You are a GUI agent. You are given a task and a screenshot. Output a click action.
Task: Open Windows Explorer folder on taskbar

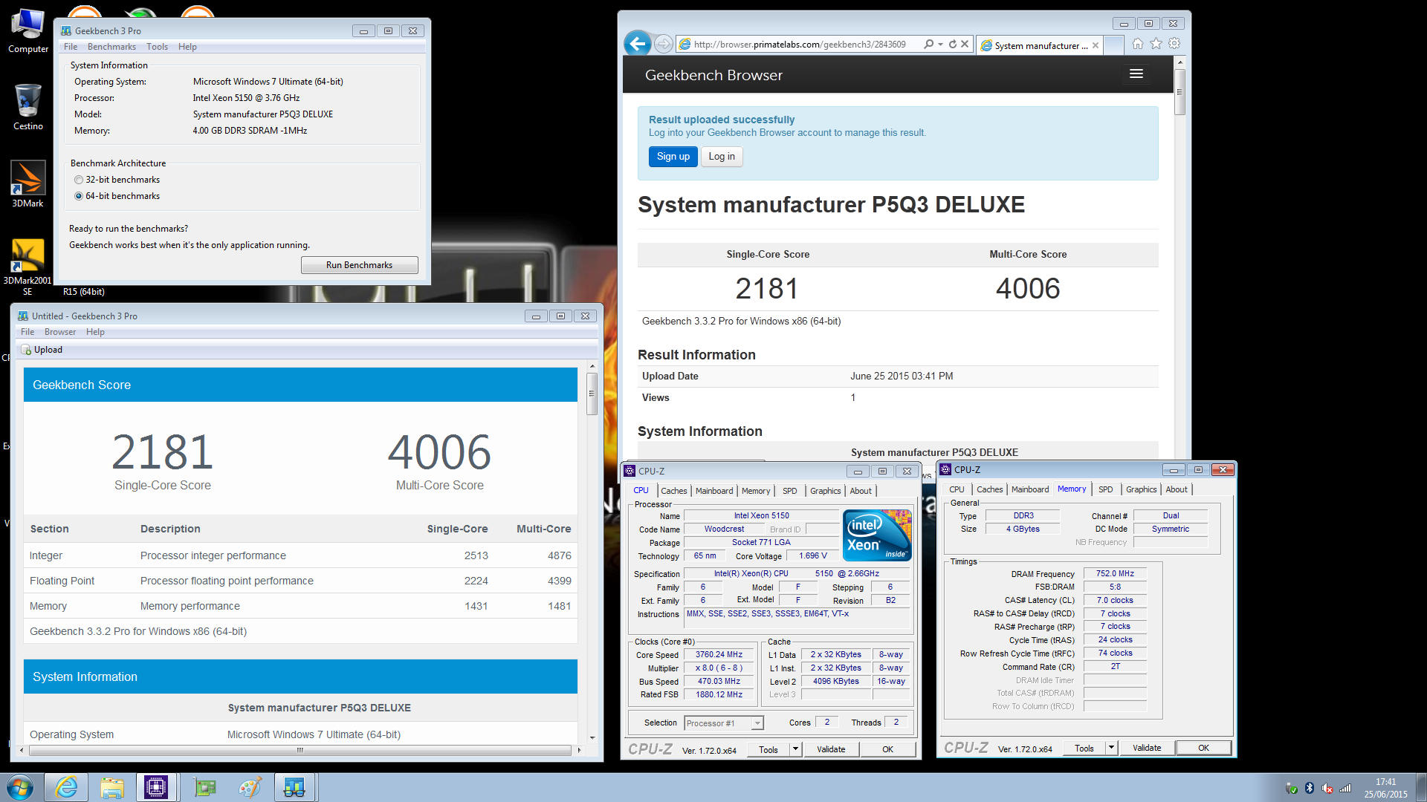[111, 787]
